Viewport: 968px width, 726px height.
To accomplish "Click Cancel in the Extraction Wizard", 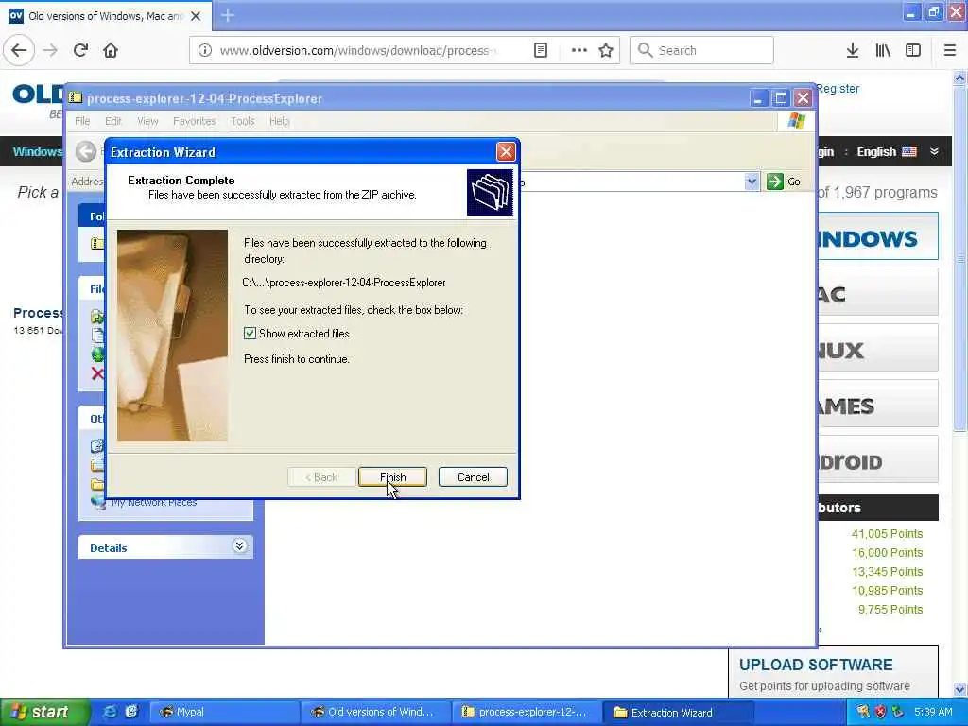I will coord(473,476).
